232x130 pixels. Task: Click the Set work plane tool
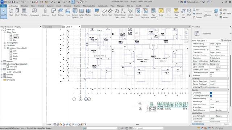click(x=216, y=12)
